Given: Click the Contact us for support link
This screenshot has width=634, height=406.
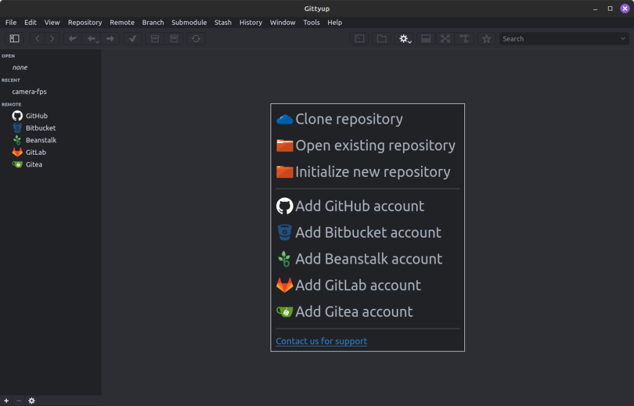Looking at the screenshot, I should point(321,341).
